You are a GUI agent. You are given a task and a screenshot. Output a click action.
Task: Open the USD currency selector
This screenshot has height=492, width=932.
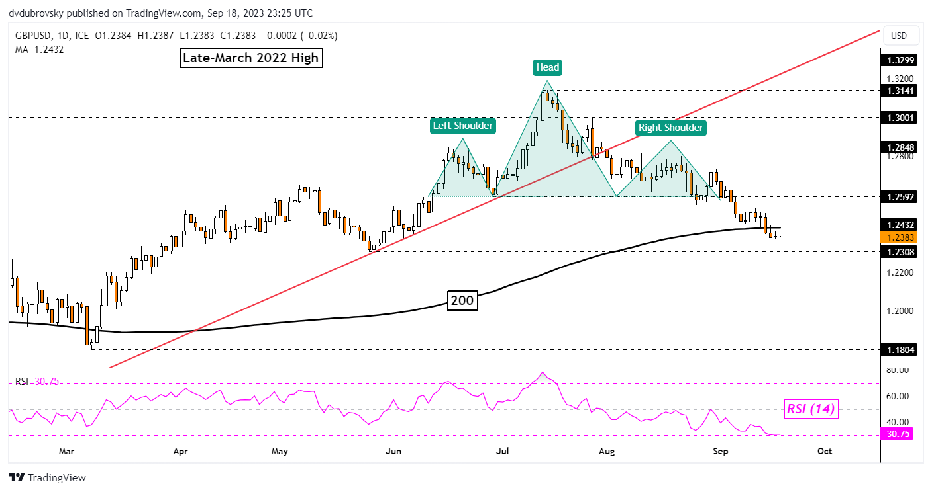click(x=899, y=36)
